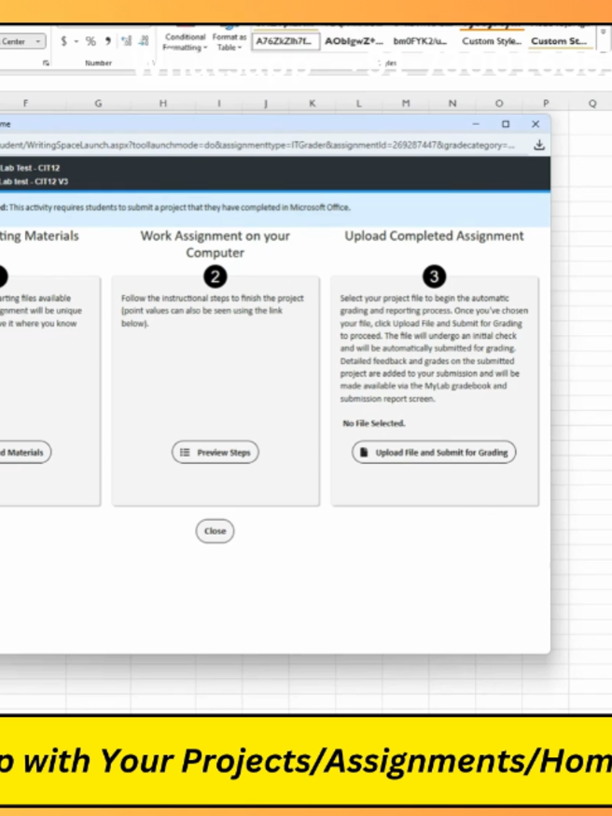Click the download icon in the address bar
612x816 pixels.
click(539, 145)
